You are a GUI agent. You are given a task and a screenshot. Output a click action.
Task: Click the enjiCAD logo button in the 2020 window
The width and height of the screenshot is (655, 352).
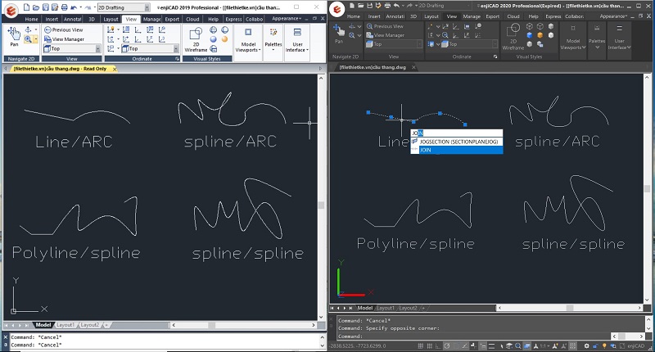(337, 9)
